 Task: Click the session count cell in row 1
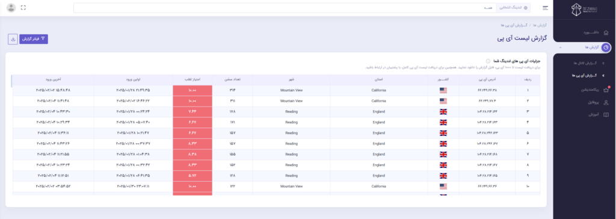(x=233, y=90)
